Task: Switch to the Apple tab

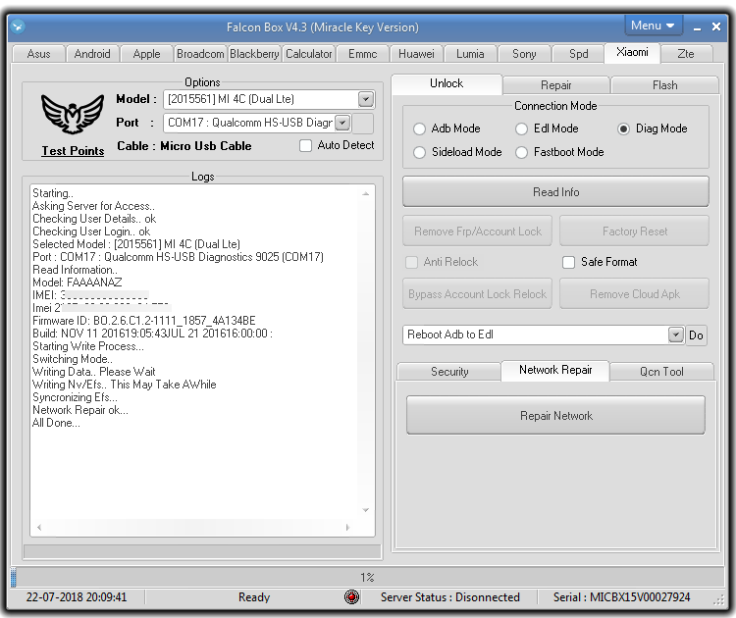Action: 146,54
